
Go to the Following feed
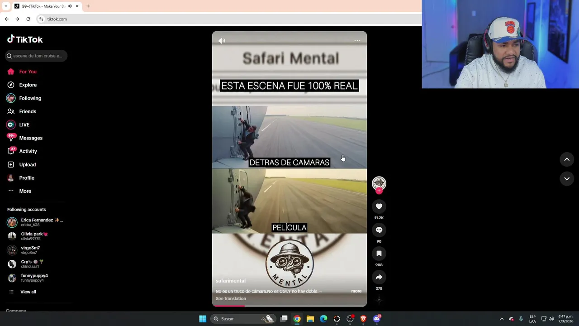click(24, 98)
